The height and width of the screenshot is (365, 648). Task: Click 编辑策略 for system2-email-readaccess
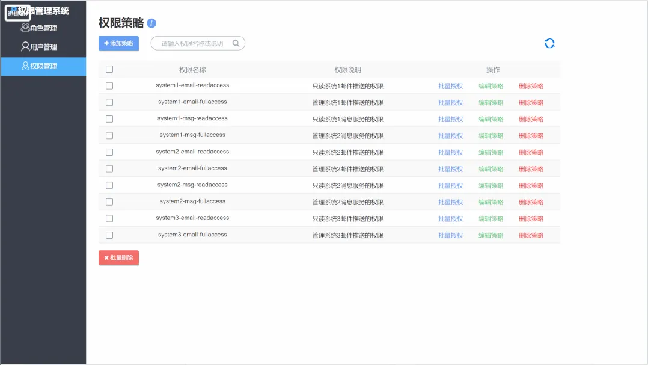coord(491,152)
